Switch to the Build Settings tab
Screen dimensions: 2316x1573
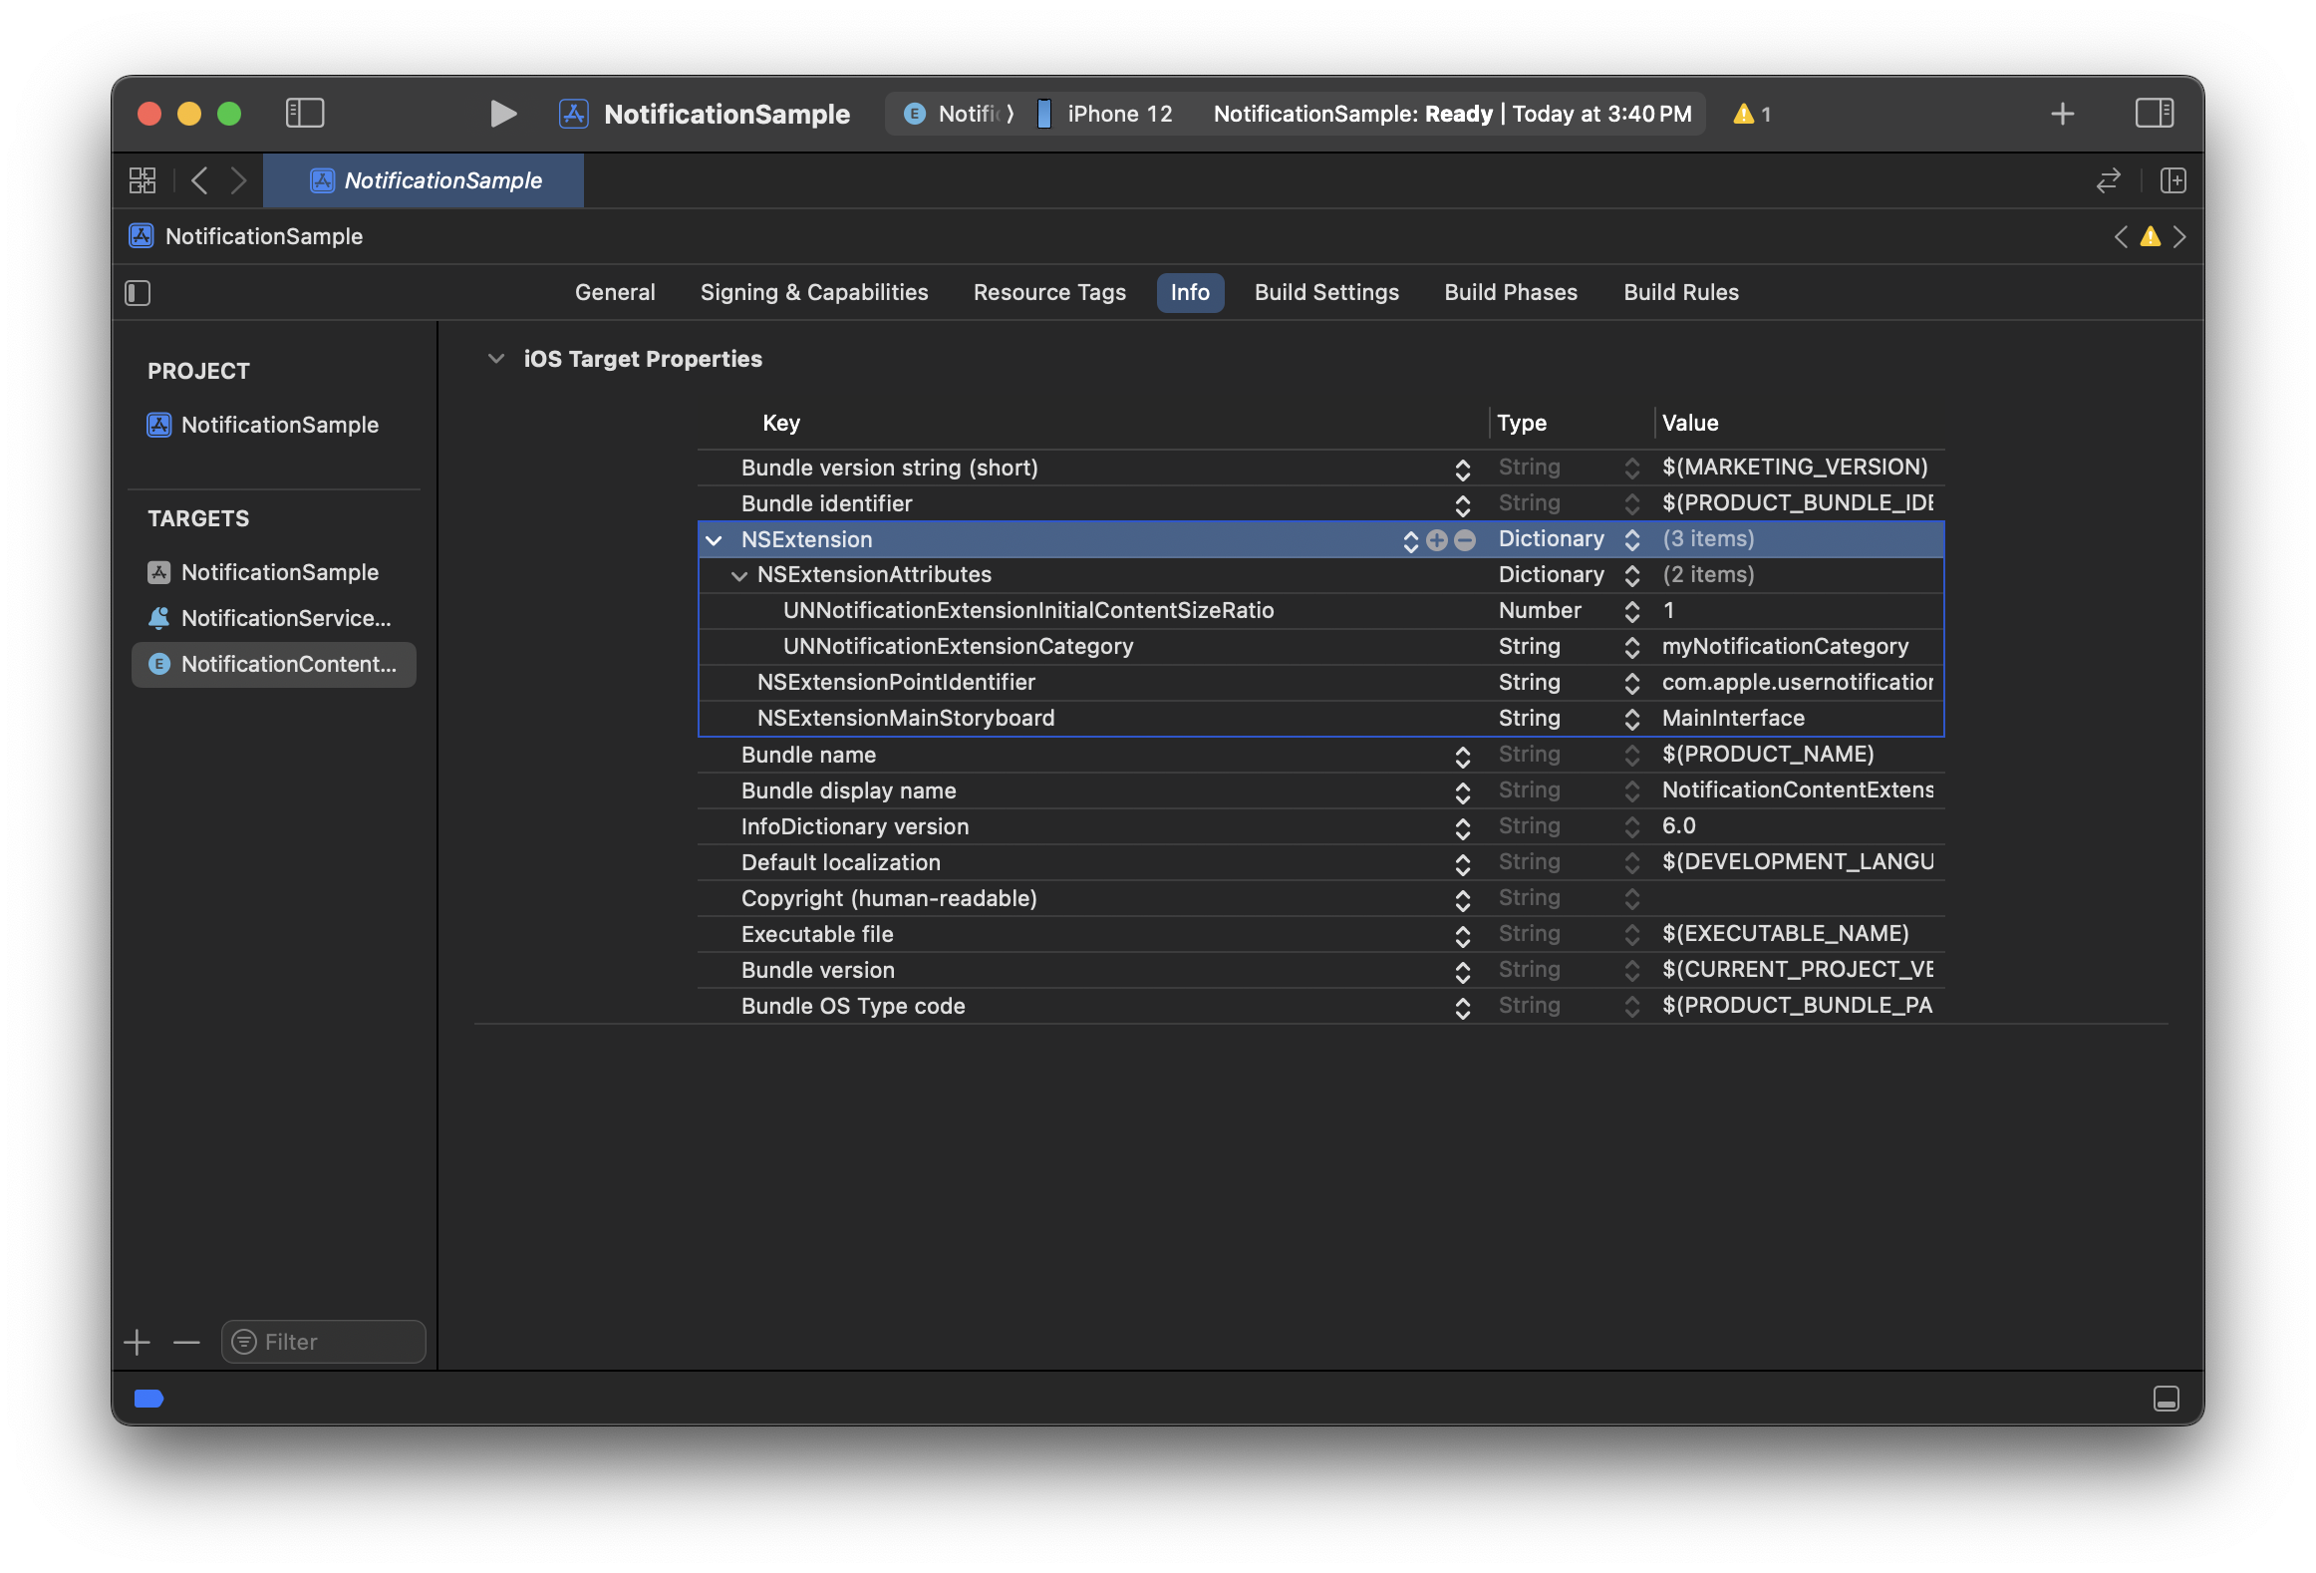tap(1325, 293)
